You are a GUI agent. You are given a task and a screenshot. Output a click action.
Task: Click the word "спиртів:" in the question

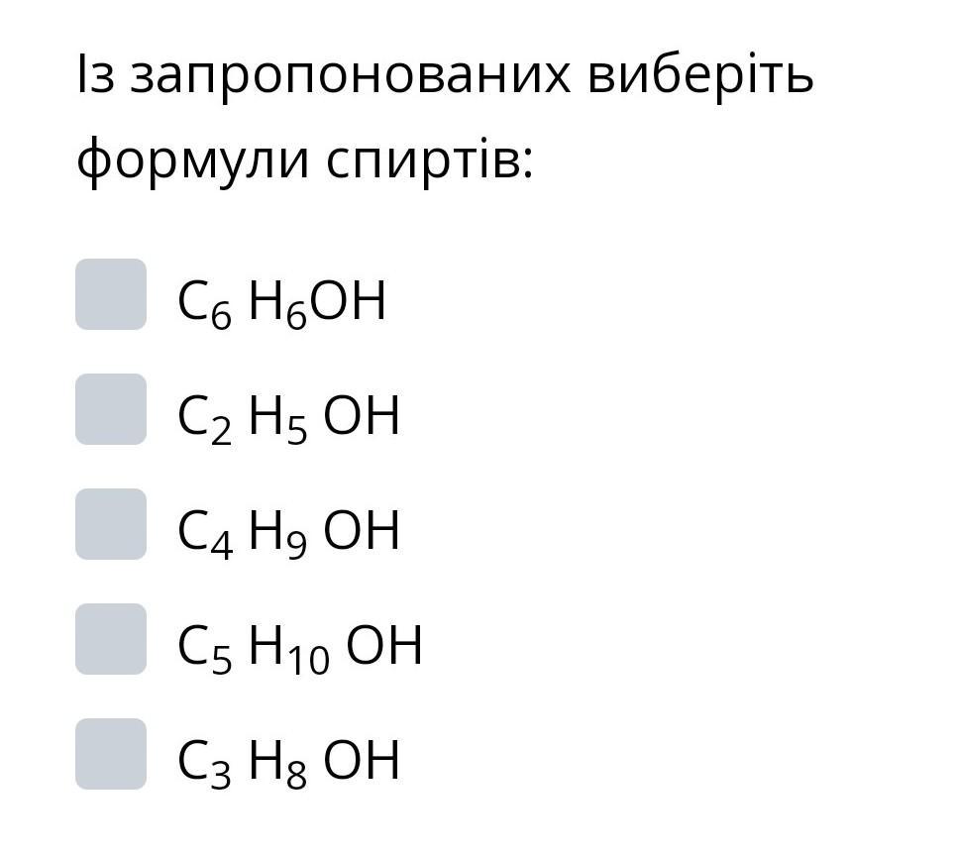click(x=430, y=162)
